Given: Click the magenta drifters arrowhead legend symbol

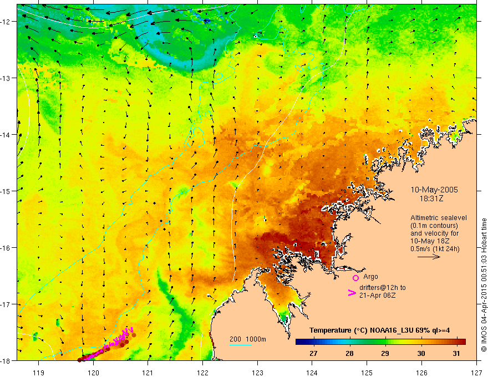Looking at the screenshot, I should pos(352,293).
